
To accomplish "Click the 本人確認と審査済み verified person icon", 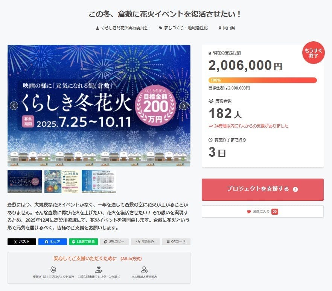I will click(x=144, y=269).
